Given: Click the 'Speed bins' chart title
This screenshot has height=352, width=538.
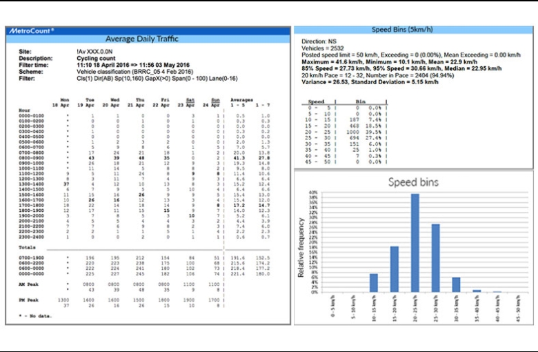Looking at the screenshot, I should coord(413,182).
